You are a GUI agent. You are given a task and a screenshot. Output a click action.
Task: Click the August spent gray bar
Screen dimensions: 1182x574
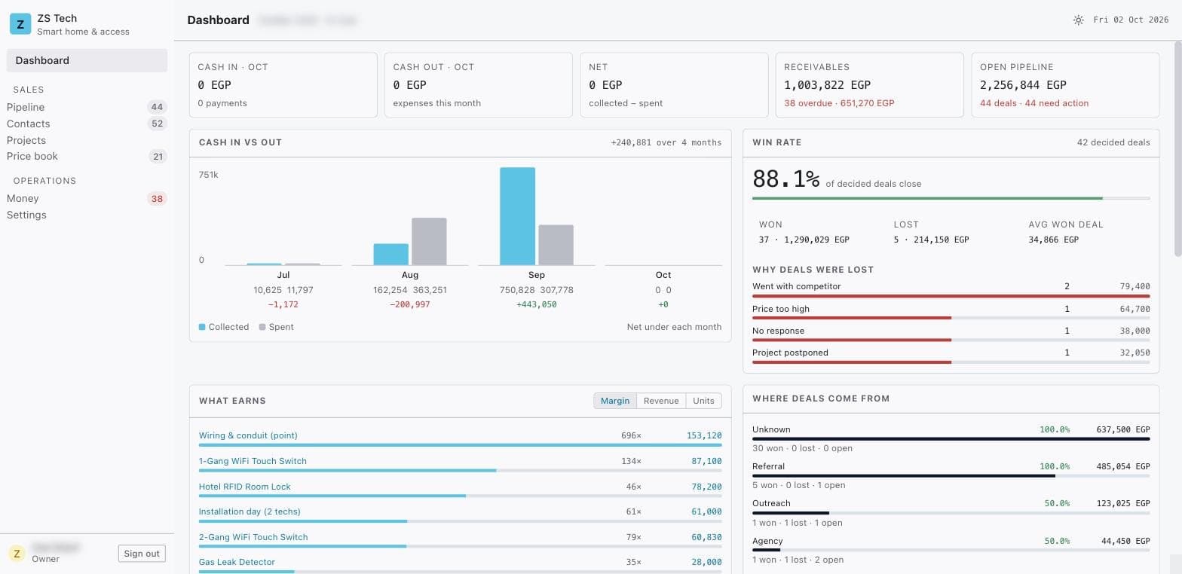click(x=429, y=241)
